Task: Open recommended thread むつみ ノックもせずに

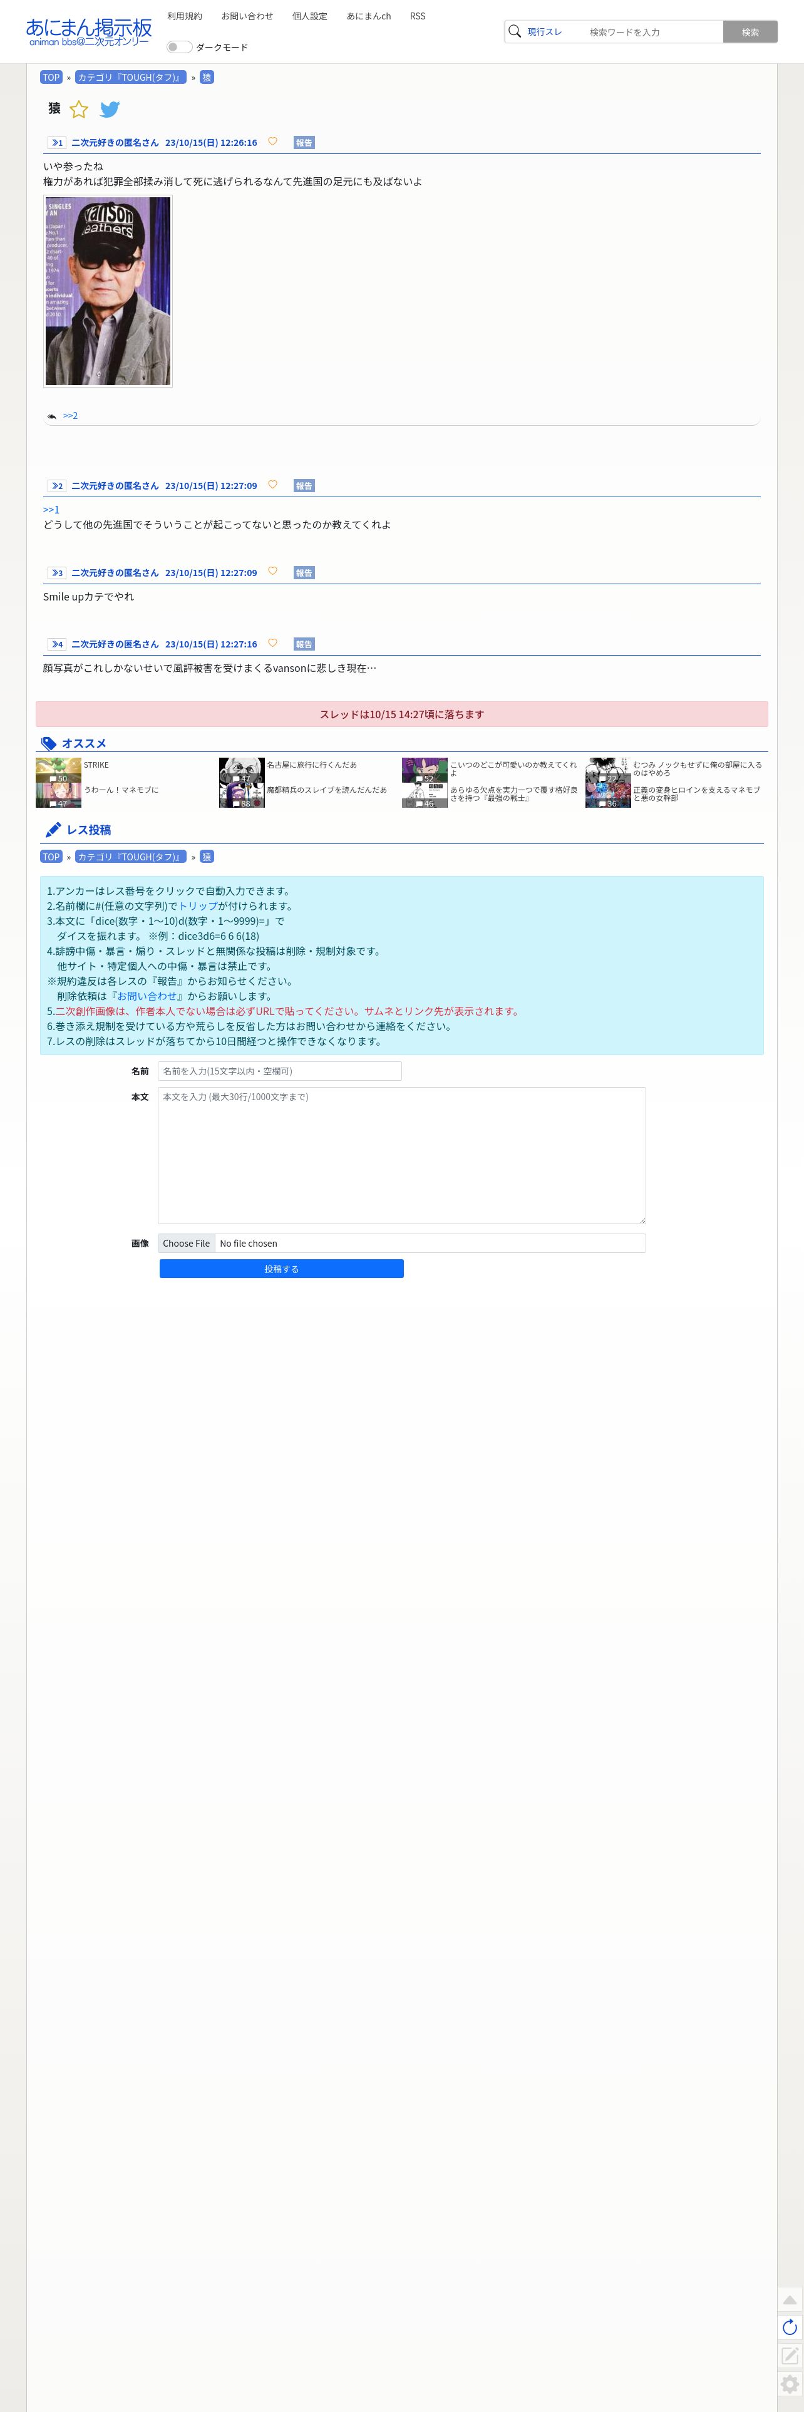Action: pos(698,769)
